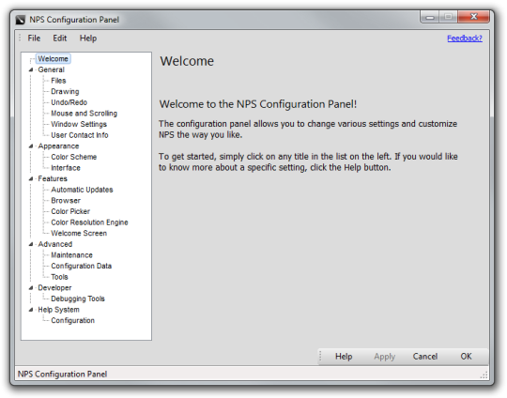This screenshot has width=507, height=398.
Task: Collapse the General tree section
Action: click(31, 69)
